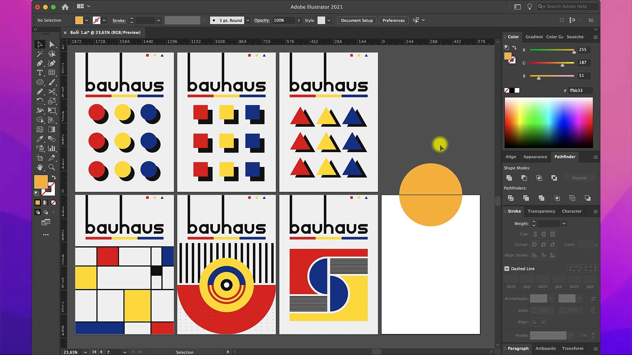
Task: Click the Stroke label link in the control bar
Action: click(x=119, y=21)
